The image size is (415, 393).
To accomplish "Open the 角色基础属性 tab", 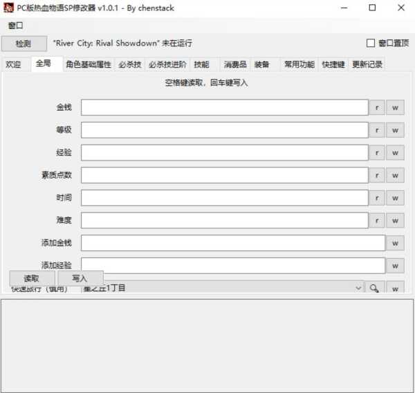I will pos(89,64).
